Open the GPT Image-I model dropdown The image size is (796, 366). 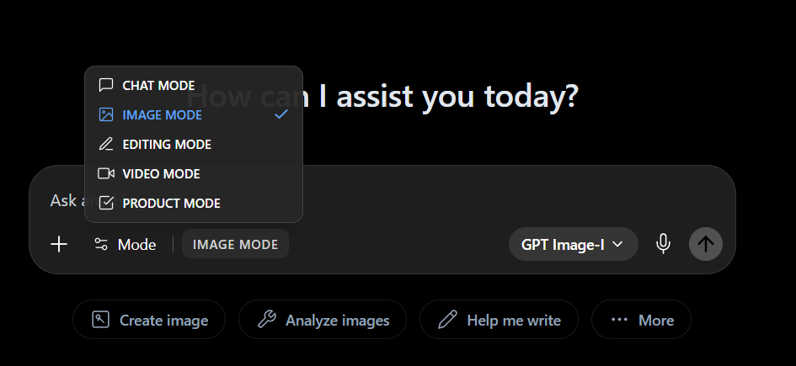573,244
